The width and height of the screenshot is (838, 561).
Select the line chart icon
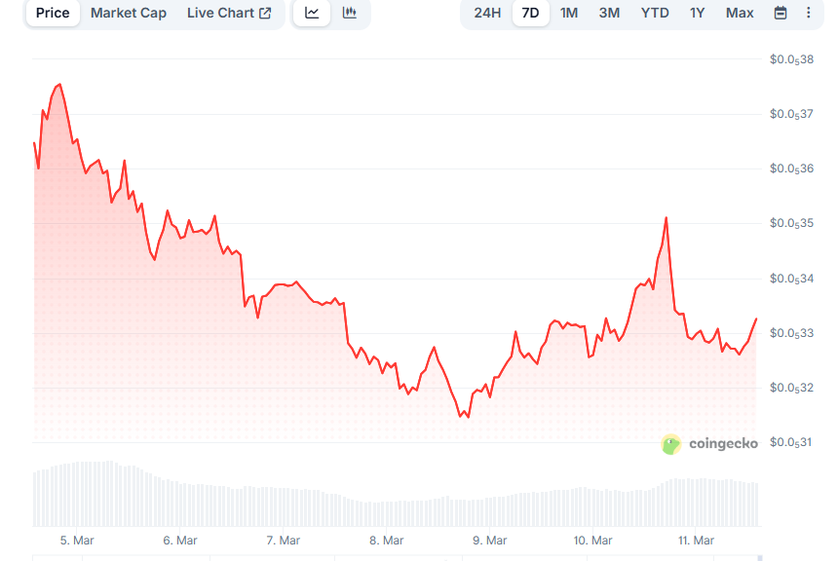tap(311, 13)
